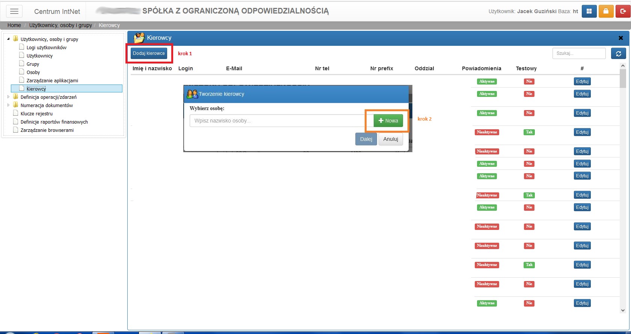Collapse the Użytkownicy, osoby i grupy folder
This screenshot has width=631, height=334.
(x=8, y=39)
